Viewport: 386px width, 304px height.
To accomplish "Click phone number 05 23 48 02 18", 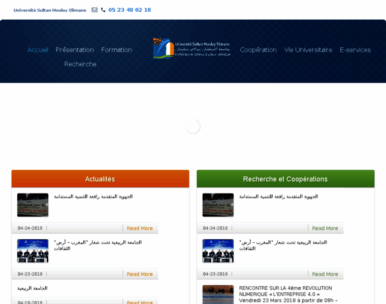I will point(130,10).
